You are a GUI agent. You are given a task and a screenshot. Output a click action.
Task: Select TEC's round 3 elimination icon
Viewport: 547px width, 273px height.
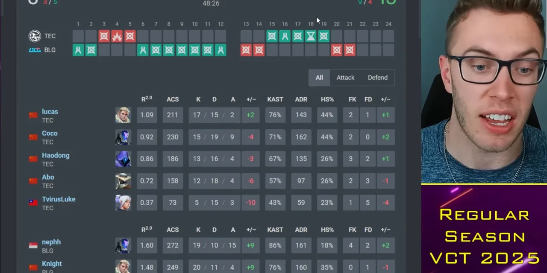[104, 36]
